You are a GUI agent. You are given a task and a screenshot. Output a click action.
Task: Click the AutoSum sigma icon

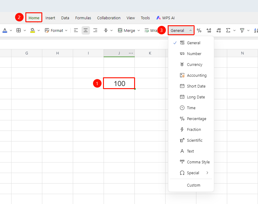click(228, 30)
